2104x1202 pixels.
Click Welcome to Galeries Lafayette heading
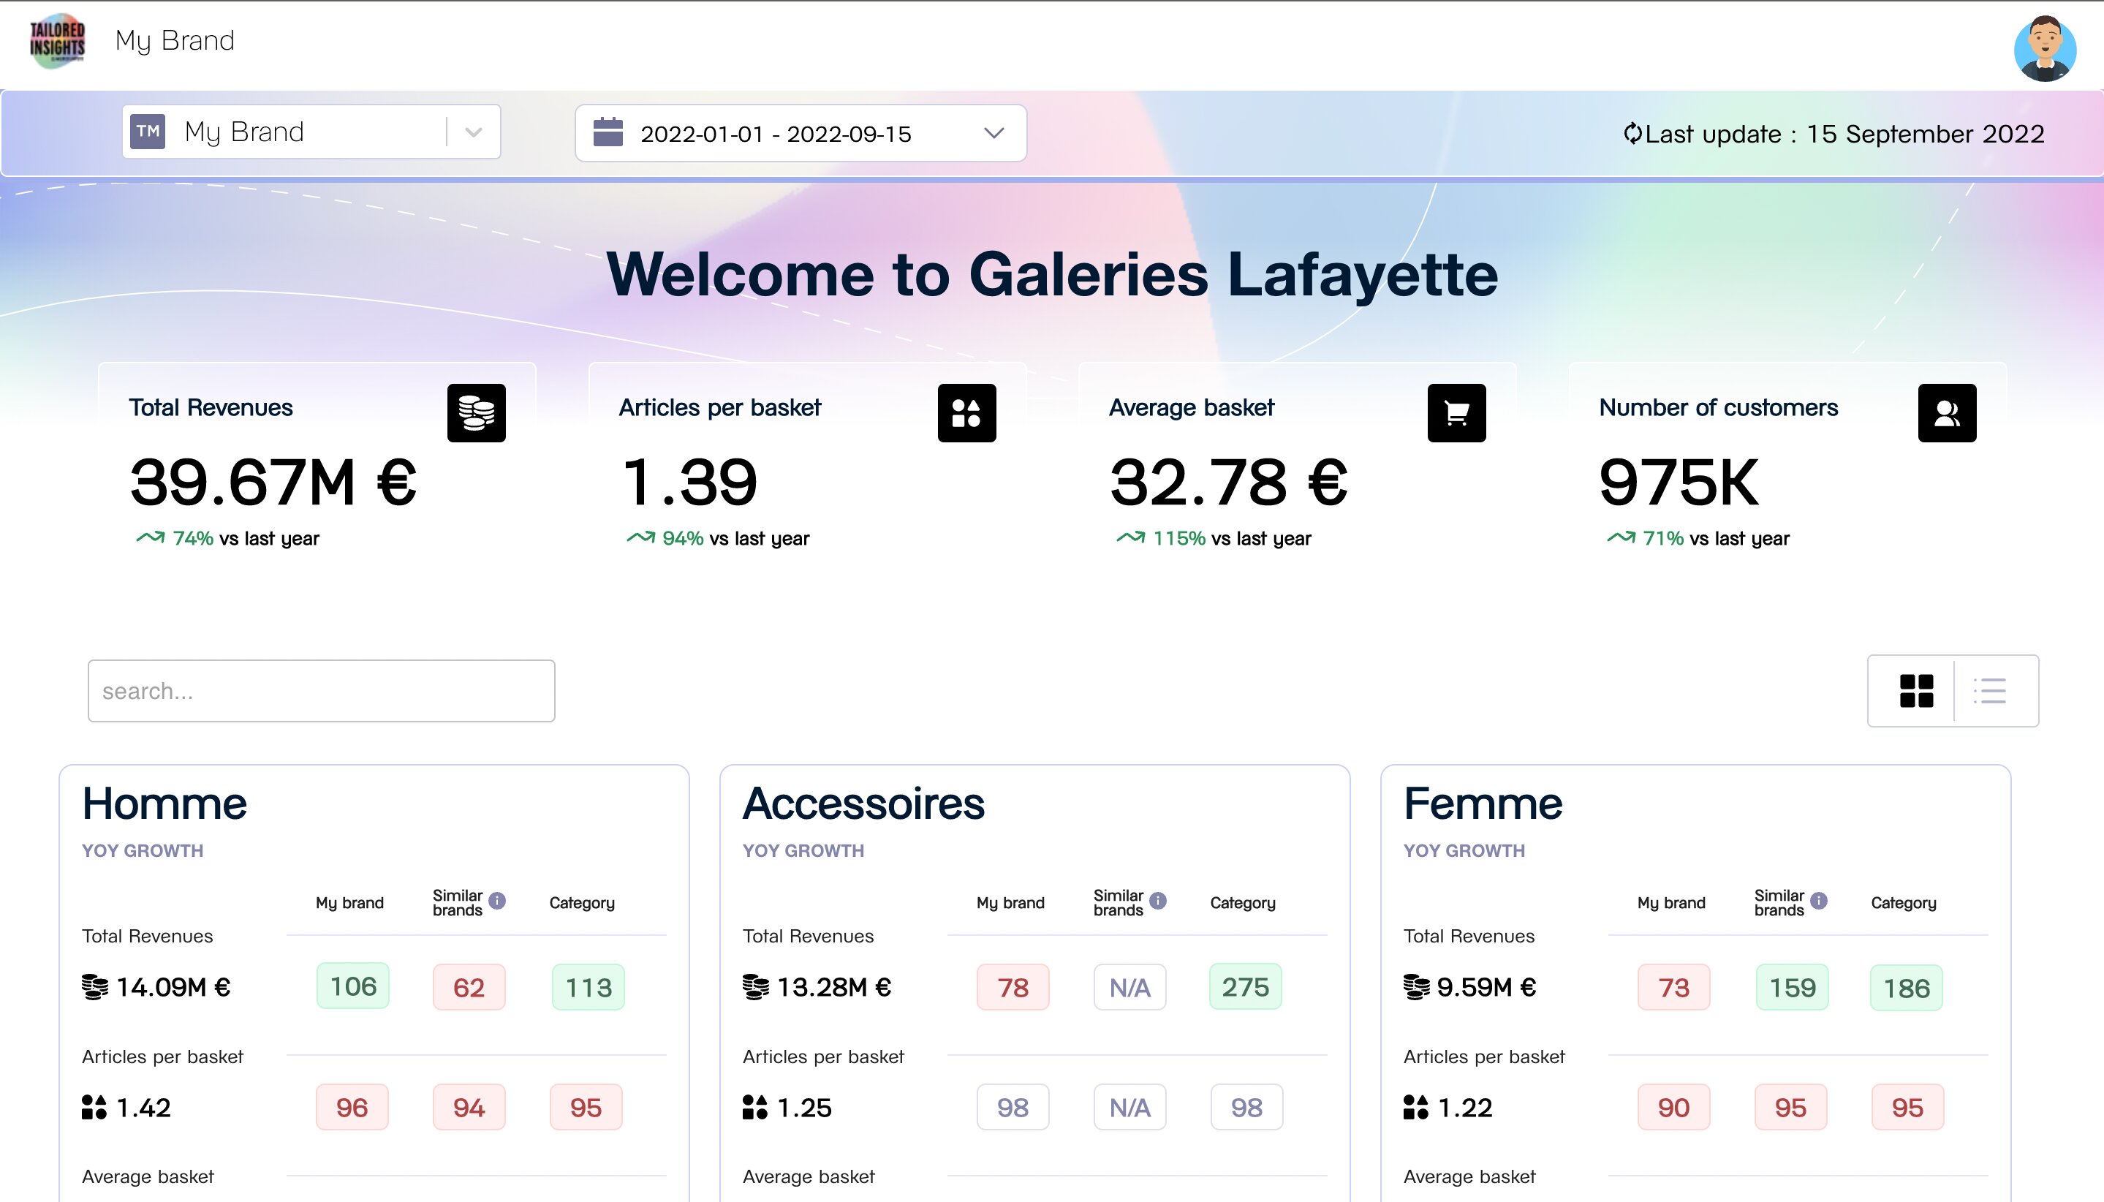pos(1051,274)
